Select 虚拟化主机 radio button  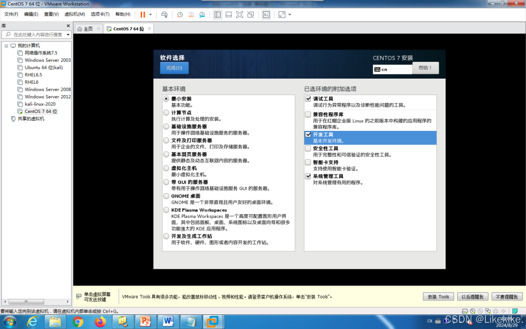tap(166, 168)
